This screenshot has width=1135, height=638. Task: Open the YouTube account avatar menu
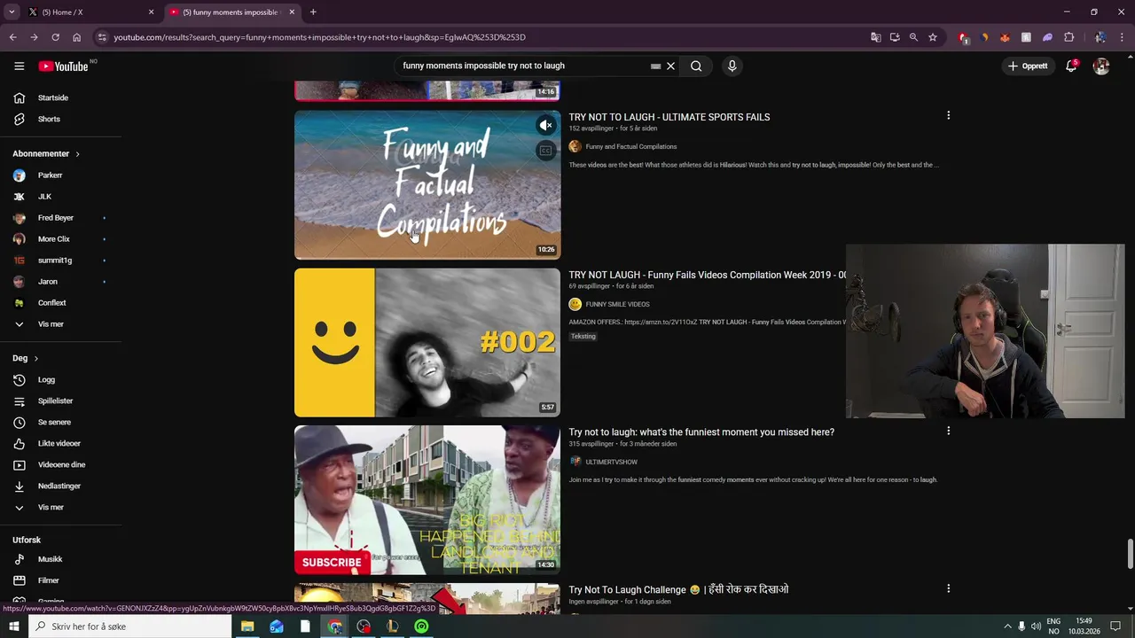[1101, 66]
